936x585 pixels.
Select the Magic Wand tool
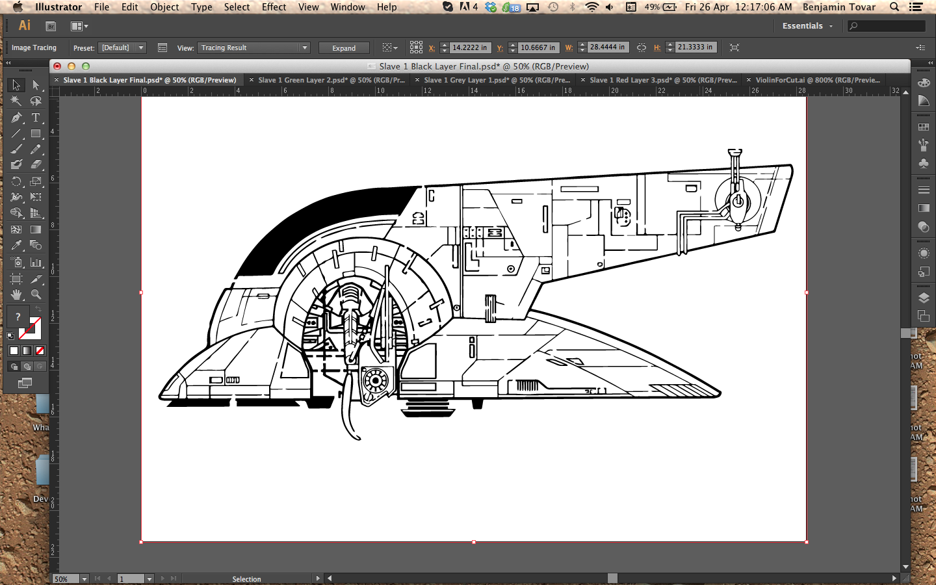click(x=16, y=101)
